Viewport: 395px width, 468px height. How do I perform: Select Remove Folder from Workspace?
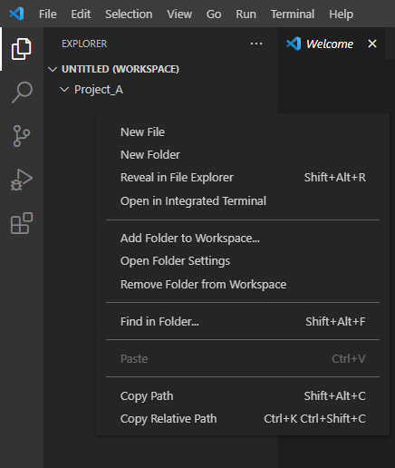(x=243, y=285)
